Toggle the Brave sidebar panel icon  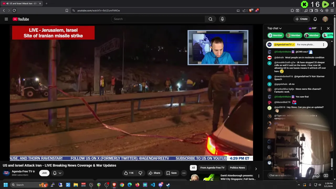pyautogui.click(x=311, y=10)
